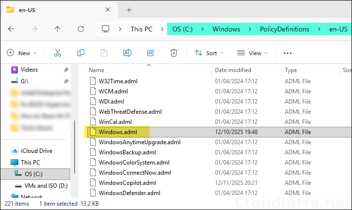This screenshot has height=210, width=352.
Task: Select the WDI.adml file name
Action: (x=111, y=102)
